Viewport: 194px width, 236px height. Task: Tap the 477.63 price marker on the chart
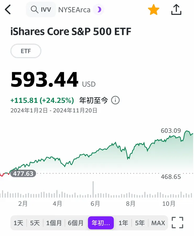(23, 174)
